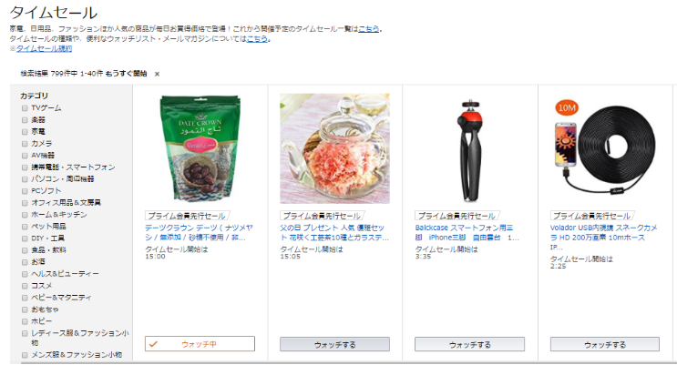Open the Date Crown dates product image
Screen dimensions: 677x365
[x=200, y=148]
